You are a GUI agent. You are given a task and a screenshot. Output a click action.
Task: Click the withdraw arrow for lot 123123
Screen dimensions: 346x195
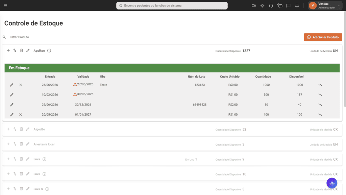(x=320, y=85)
